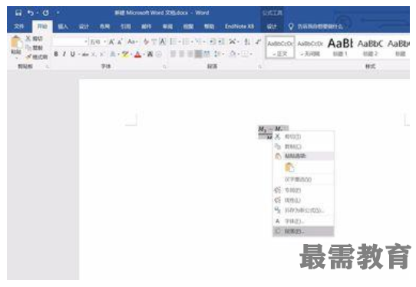Click the Decrease Indent icon

pos(213,41)
